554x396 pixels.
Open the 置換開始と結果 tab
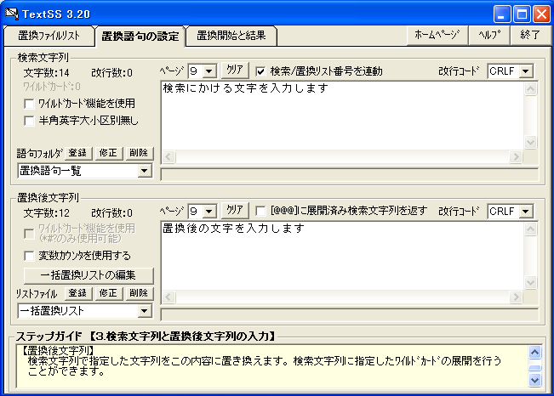click(231, 36)
